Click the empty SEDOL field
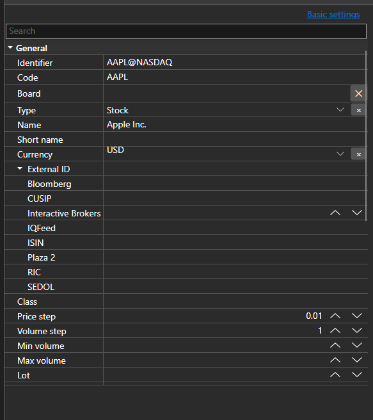 tap(235, 287)
